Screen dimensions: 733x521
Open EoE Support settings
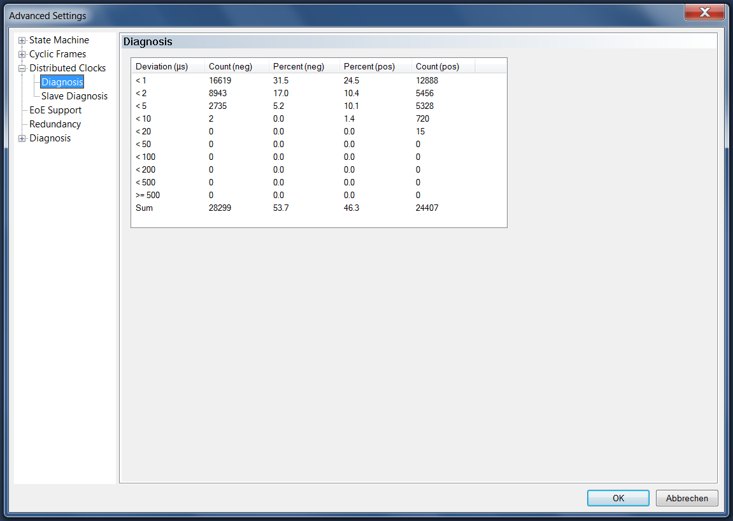(55, 110)
